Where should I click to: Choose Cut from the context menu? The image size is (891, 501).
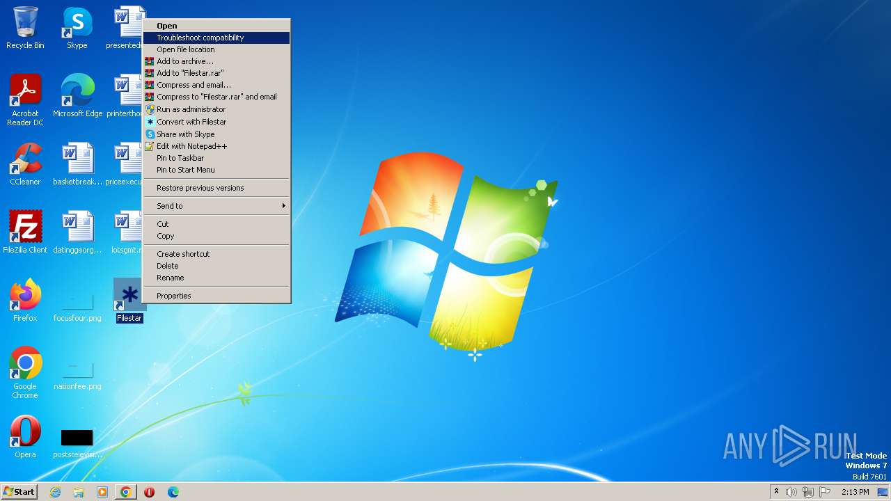point(216,224)
